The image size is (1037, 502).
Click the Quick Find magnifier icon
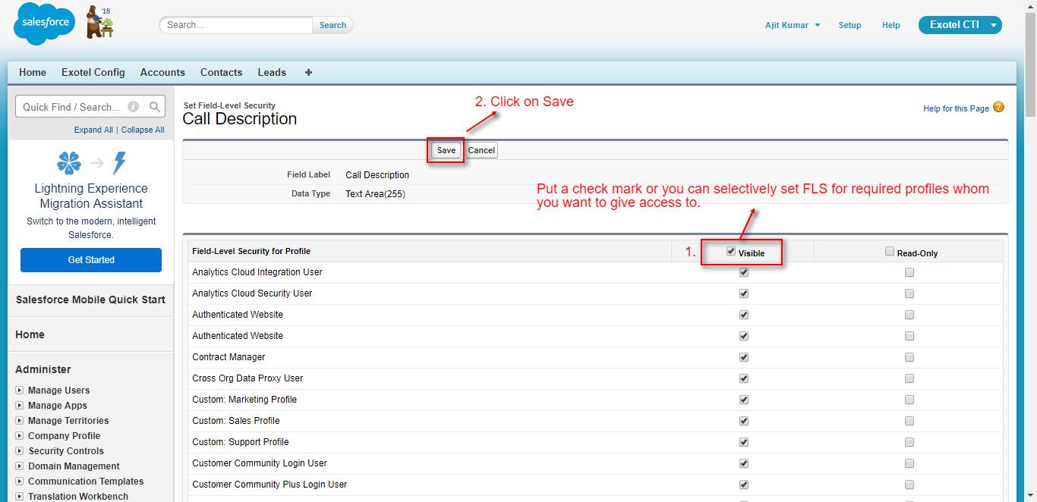154,107
